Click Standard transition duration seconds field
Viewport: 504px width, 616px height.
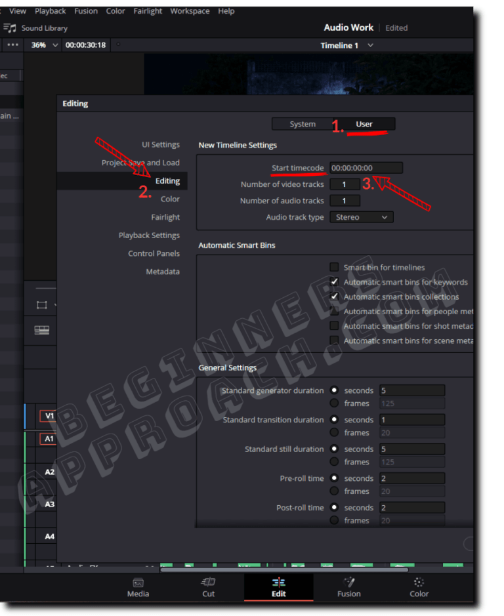[x=412, y=420]
